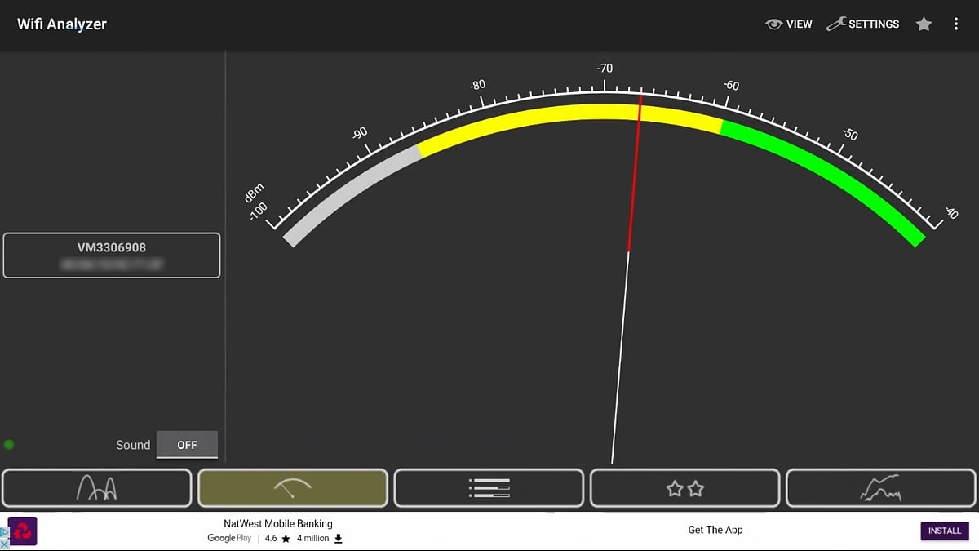The height and width of the screenshot is (551, 979).
Task: Tap the star favorite icon
Action: coord(924,24)
